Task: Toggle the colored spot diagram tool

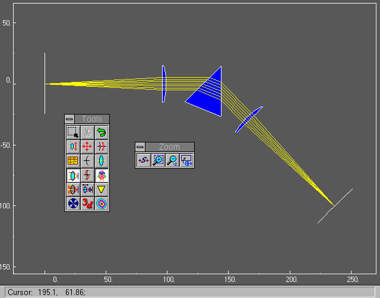Action: (x=102, y=175)
